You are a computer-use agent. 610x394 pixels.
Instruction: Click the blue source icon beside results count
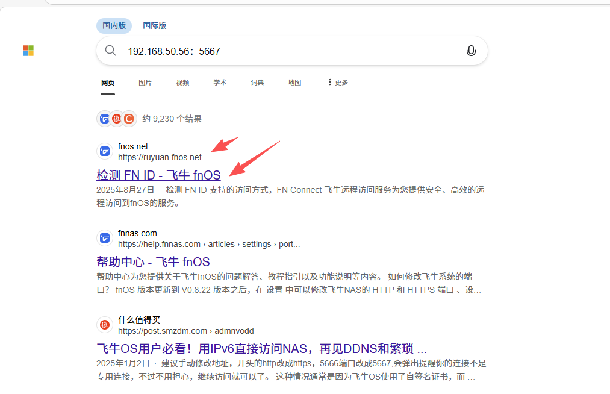104,119
